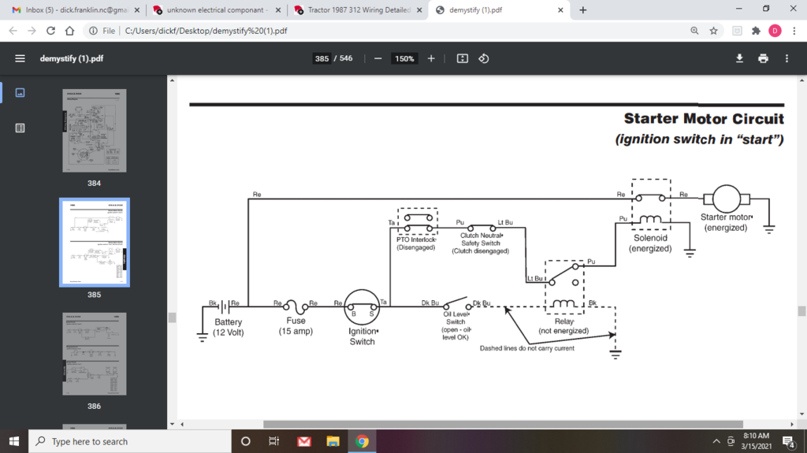Zoom in with the plus button
The width and height of the screenshot is (807, 453).
[x=431, y=58]
